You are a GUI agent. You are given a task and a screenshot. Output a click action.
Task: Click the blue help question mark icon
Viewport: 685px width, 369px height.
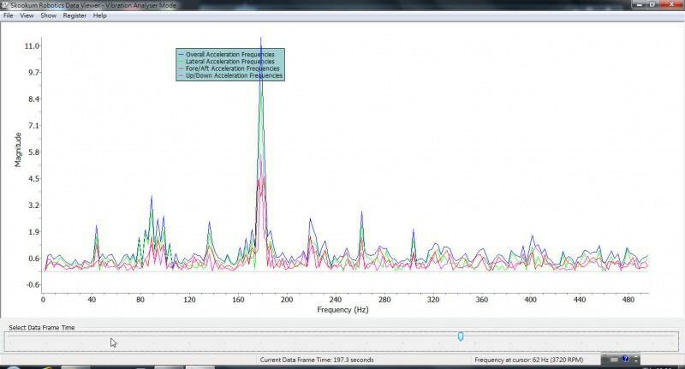point(625,359)
